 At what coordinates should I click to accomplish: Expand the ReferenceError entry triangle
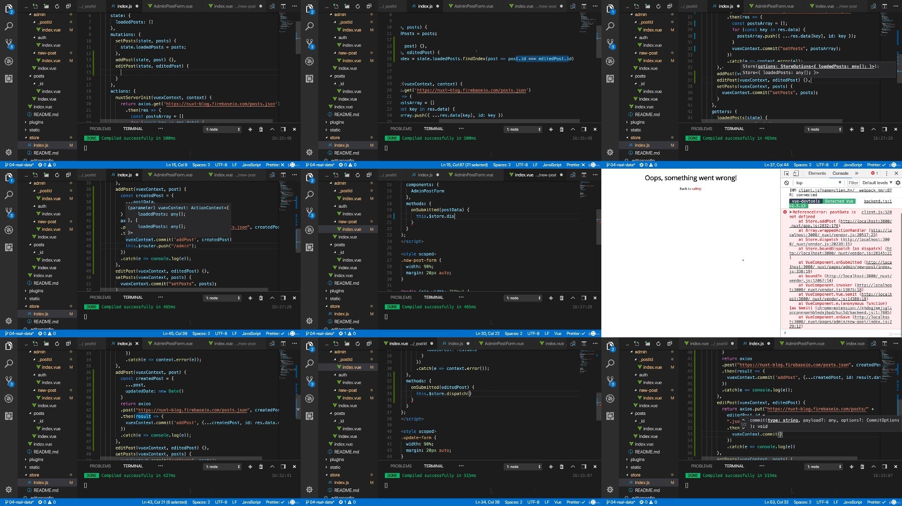[791, 212]
